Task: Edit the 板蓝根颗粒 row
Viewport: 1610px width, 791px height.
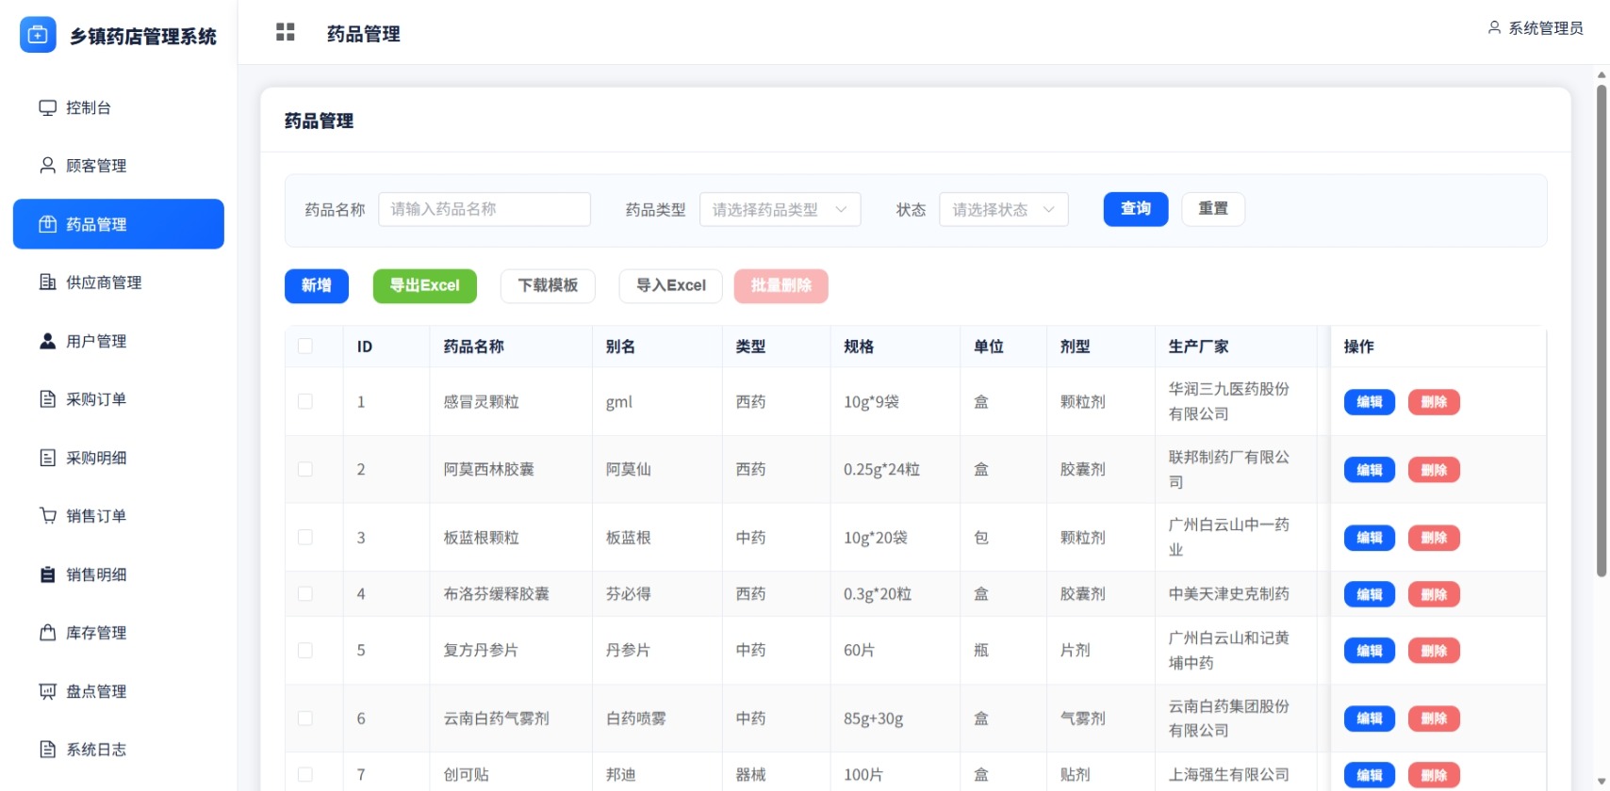Action: pos(1369,538)
